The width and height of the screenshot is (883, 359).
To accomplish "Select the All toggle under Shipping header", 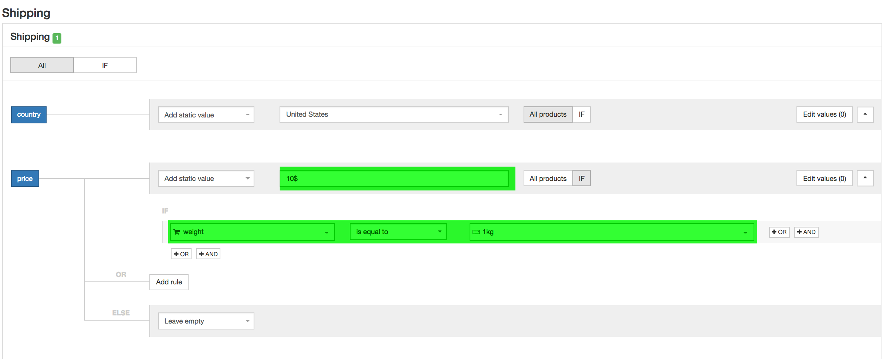I will pyautogui.click(x=42, y=65).
